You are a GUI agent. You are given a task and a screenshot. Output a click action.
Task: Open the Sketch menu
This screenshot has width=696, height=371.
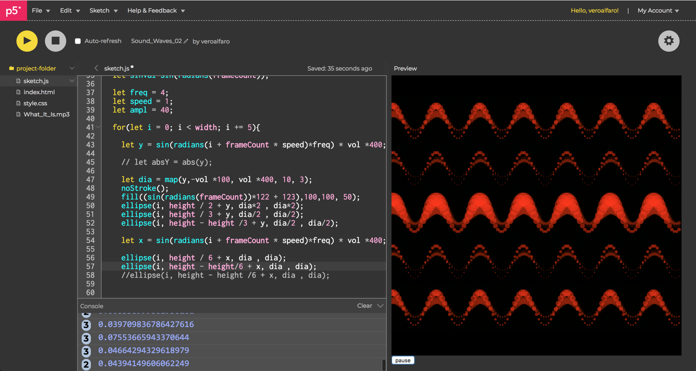pyautogui.click(x=104, y=11)
